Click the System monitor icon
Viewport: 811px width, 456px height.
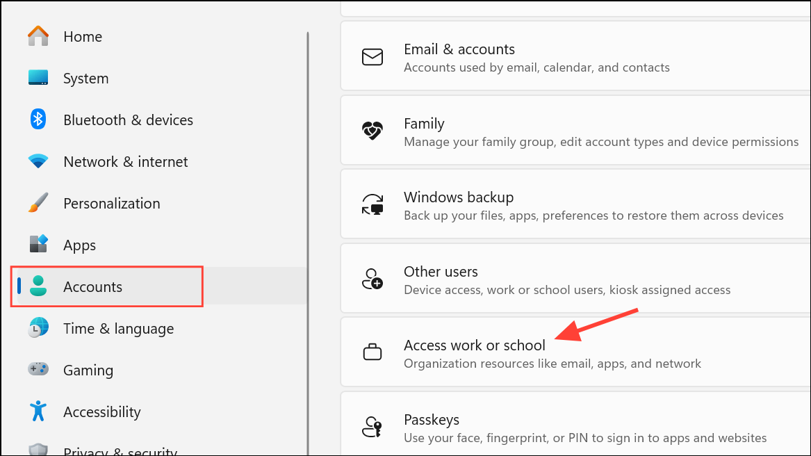(38, 78)
